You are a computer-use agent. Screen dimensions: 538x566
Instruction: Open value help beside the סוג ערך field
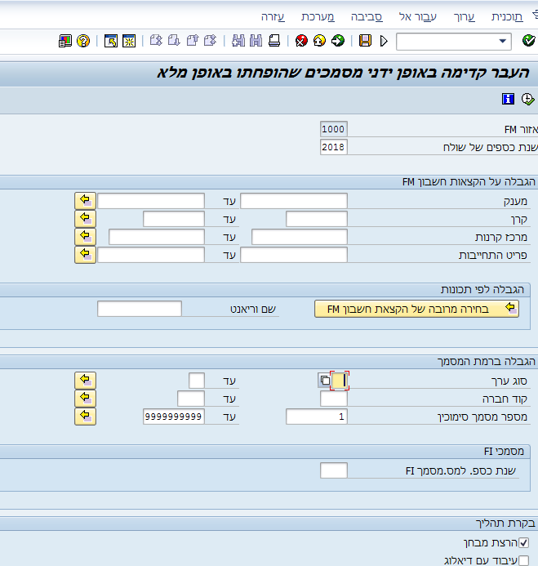[x=325, y=381]
